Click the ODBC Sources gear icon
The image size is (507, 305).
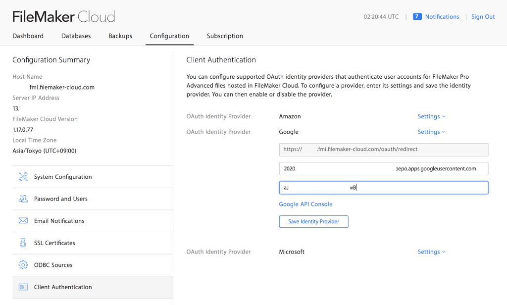pyautogui.click(x=23, y=265)
